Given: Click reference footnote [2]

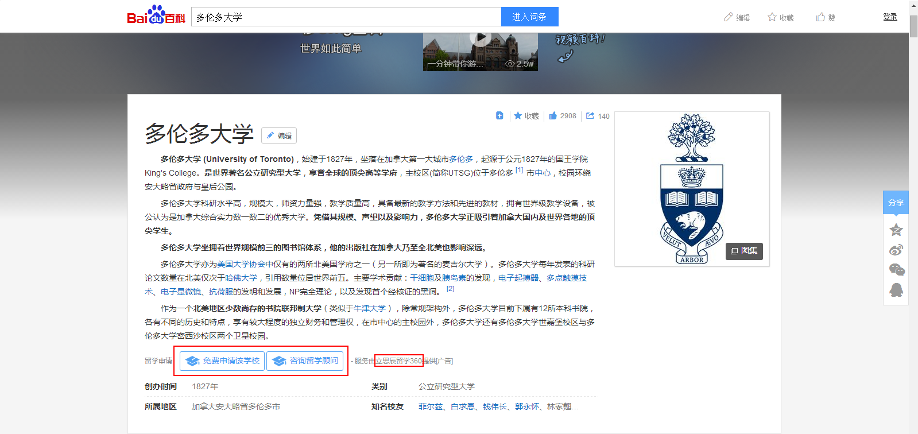Looking at the screenshot, I should click(x=450, y=289).
